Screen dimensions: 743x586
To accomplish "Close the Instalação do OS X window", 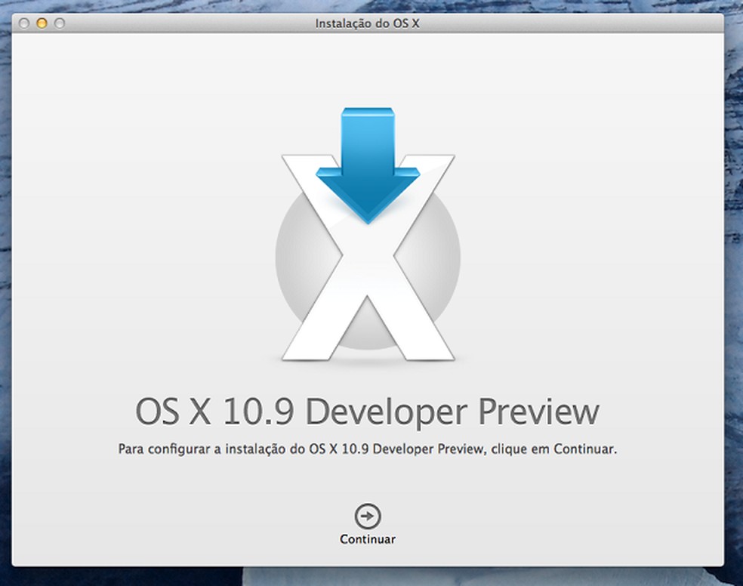I will pyautogui.click(x=24, y=23).
